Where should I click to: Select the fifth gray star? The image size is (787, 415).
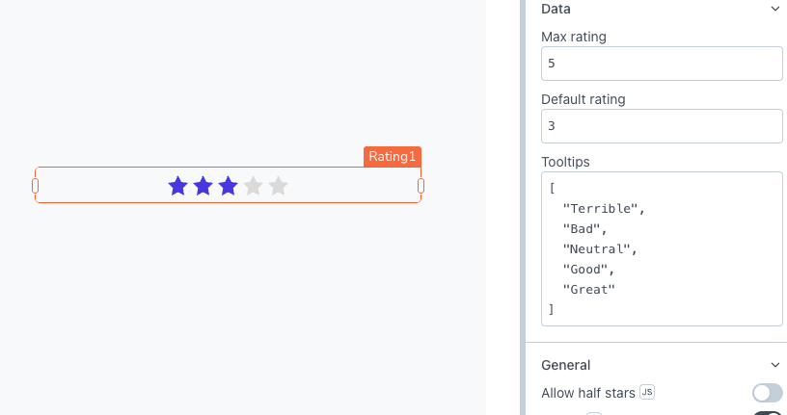pos(278,186)
